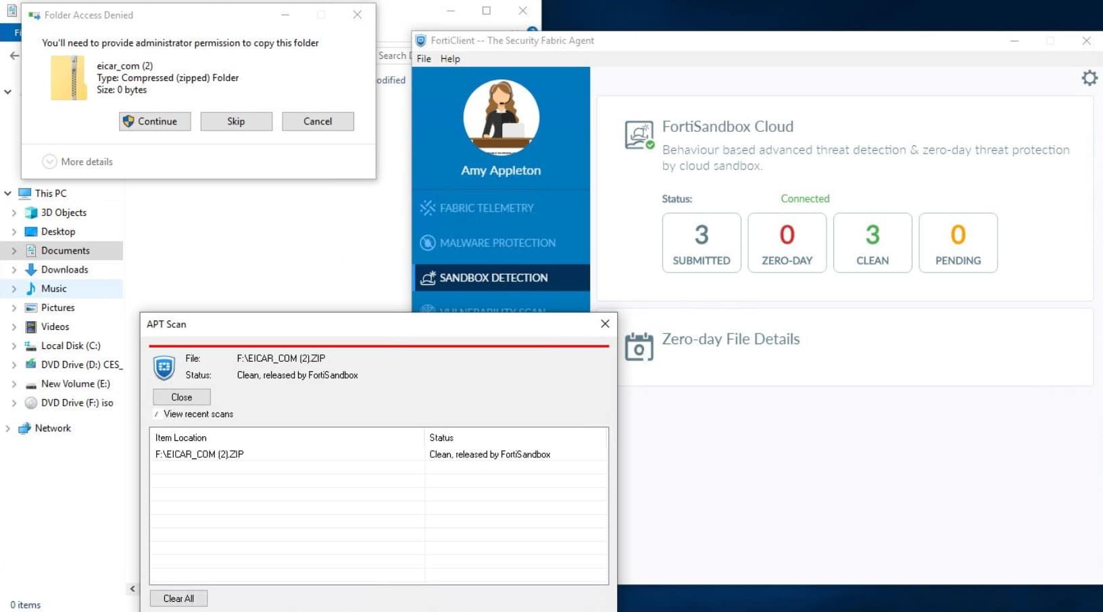Open the Fabric Telemetry tab
Image resolution: width=1103 pixels, height=612 pixels.
487,208
